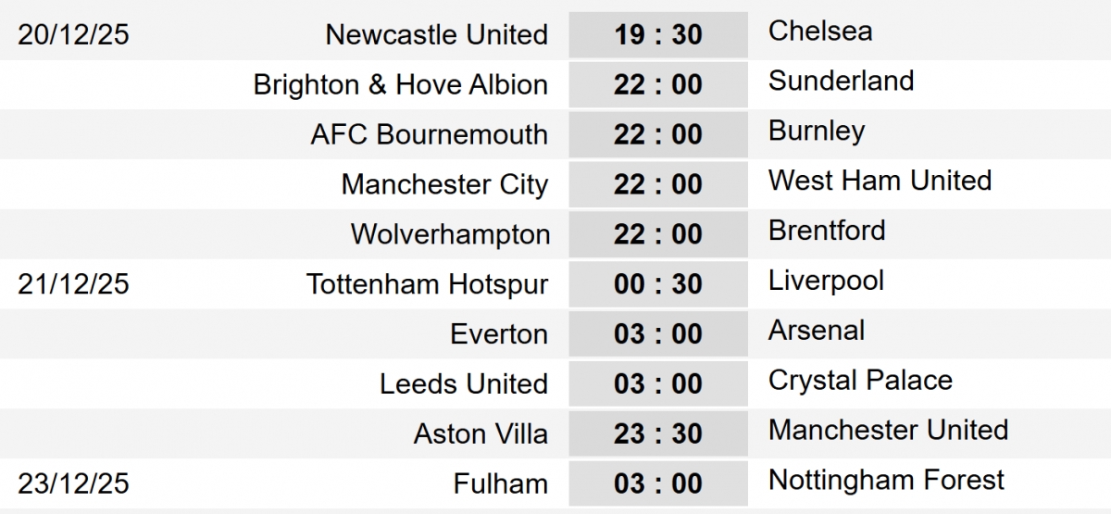Open Aston Villa team link

tap(481, 435)
